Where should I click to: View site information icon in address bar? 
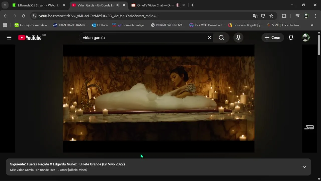(x=35, y=16)
